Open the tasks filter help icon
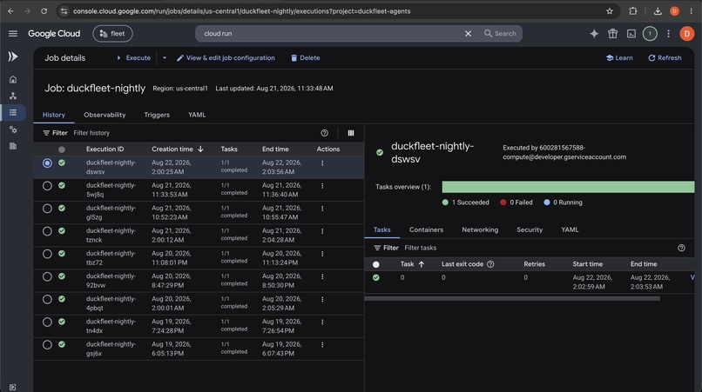702x392 pixels. 681,248
